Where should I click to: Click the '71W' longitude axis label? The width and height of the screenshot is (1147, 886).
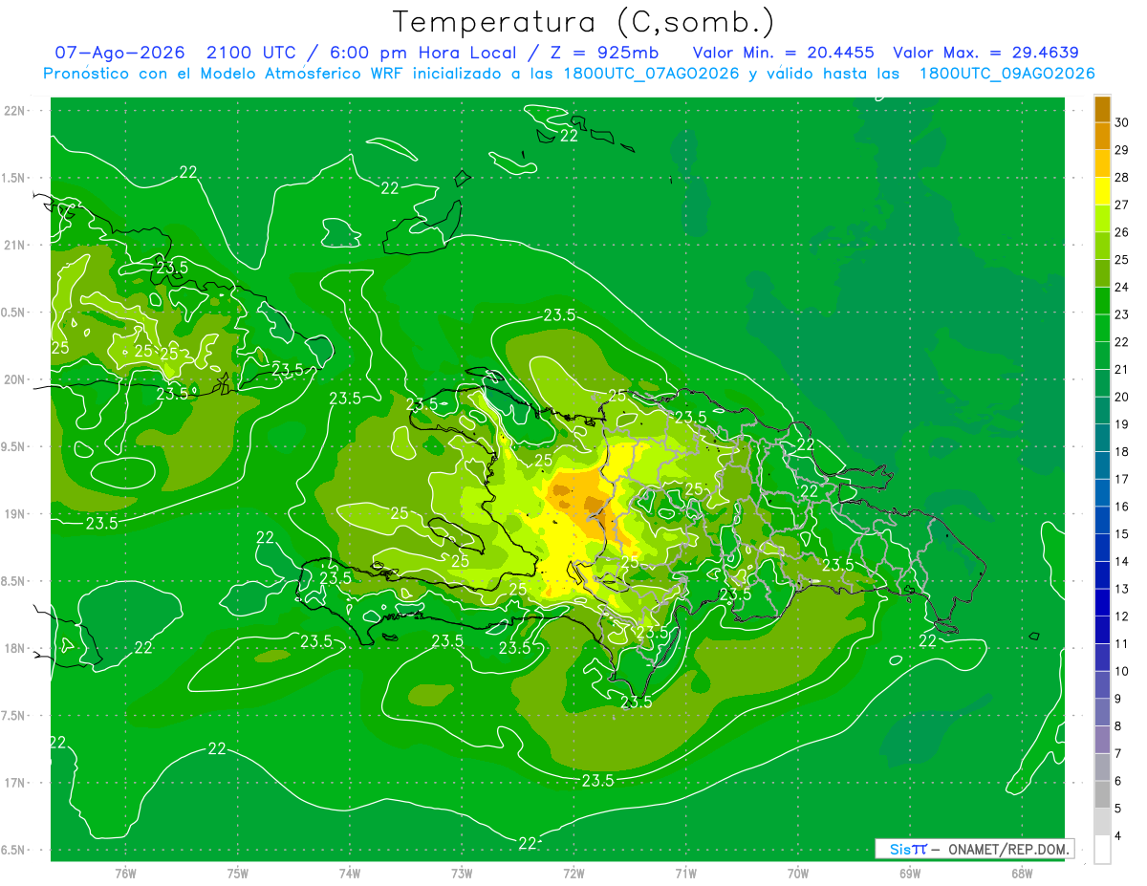(685, 874)
